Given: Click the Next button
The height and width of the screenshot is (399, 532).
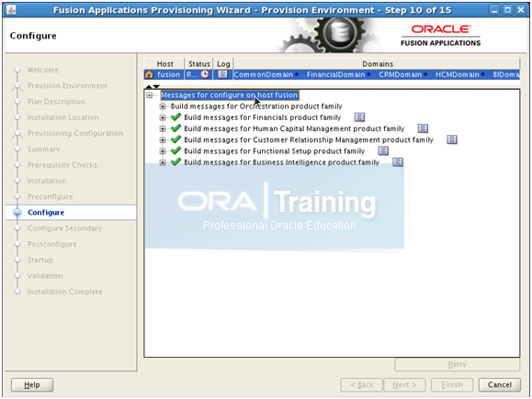Looking at the screenshot, I should pyautogui.click(x=404, y=384).
